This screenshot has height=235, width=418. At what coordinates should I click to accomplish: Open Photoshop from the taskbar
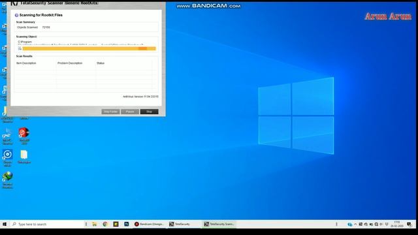pyautogui.click(x=126, y=224)
